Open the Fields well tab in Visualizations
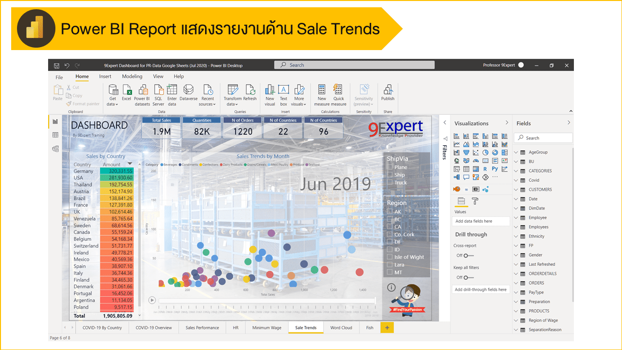Viewport: 622px width, 350px height. 461,201
